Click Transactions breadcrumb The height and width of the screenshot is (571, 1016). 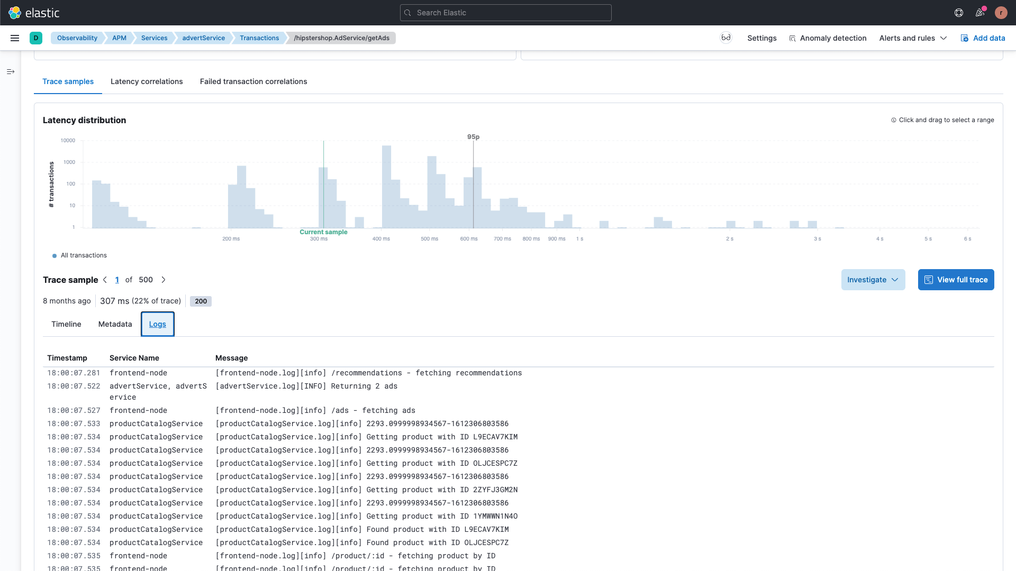[259, 38]
